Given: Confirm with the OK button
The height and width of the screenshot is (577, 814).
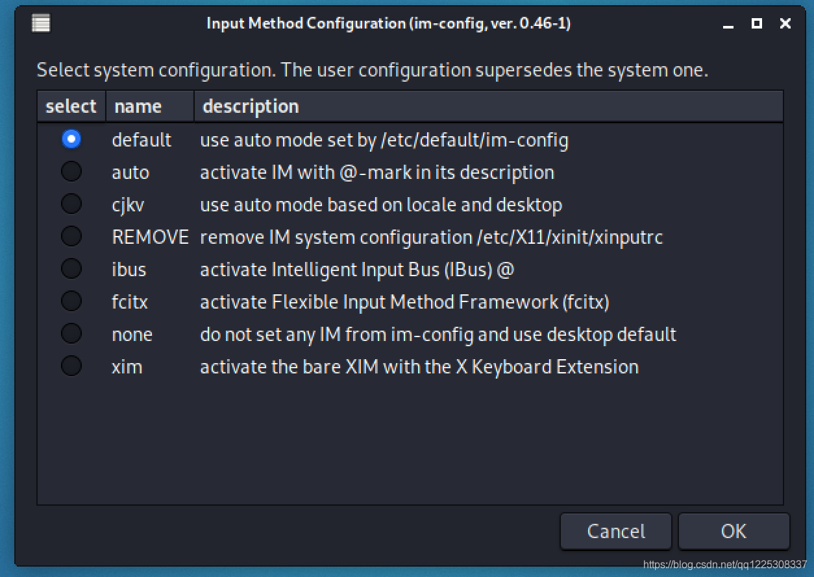Looking at the screenshot, I should [734, 532].
